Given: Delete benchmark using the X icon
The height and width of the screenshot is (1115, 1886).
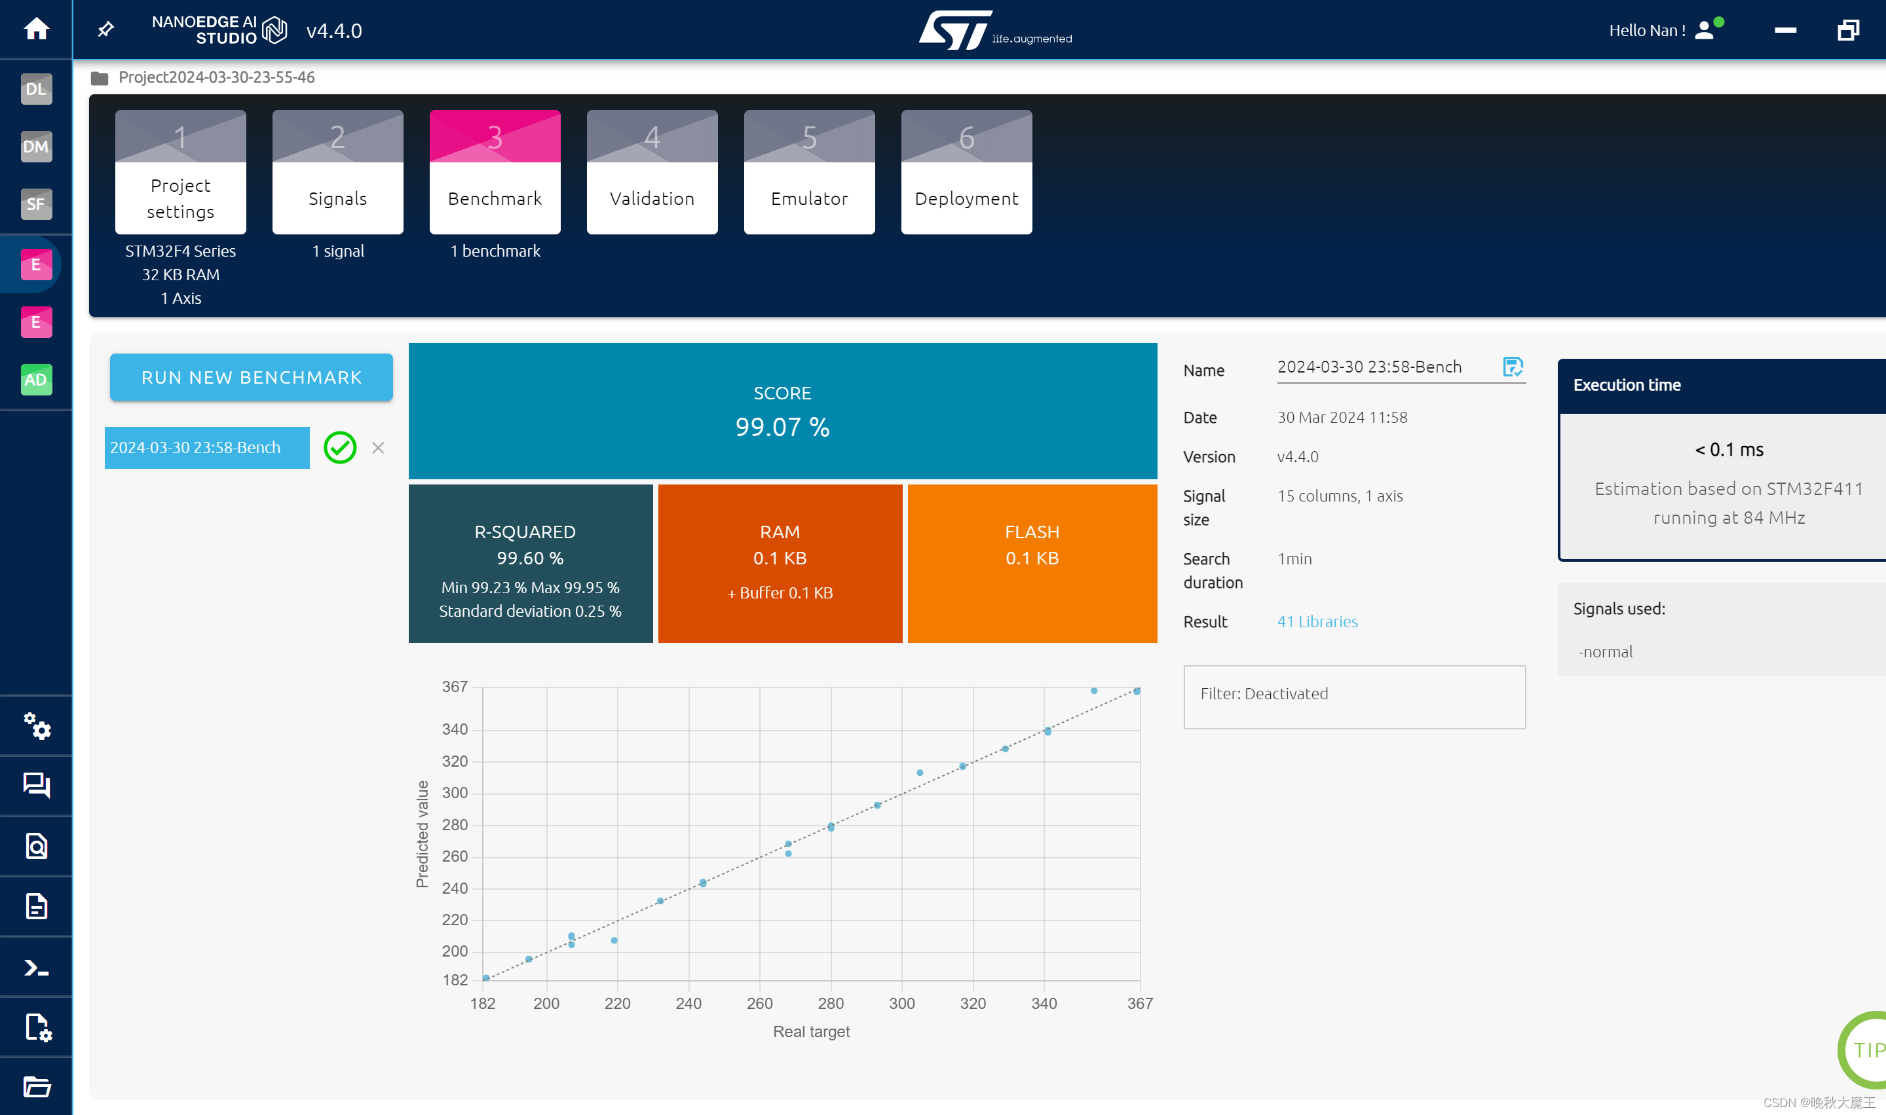Looking at the screenshot, I should pos(378,448).
